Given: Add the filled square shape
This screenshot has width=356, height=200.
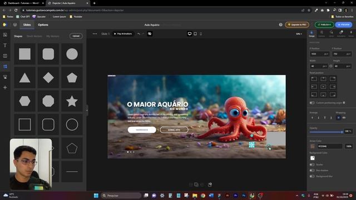Looking at the screenshot, I should tap(24, 54).
